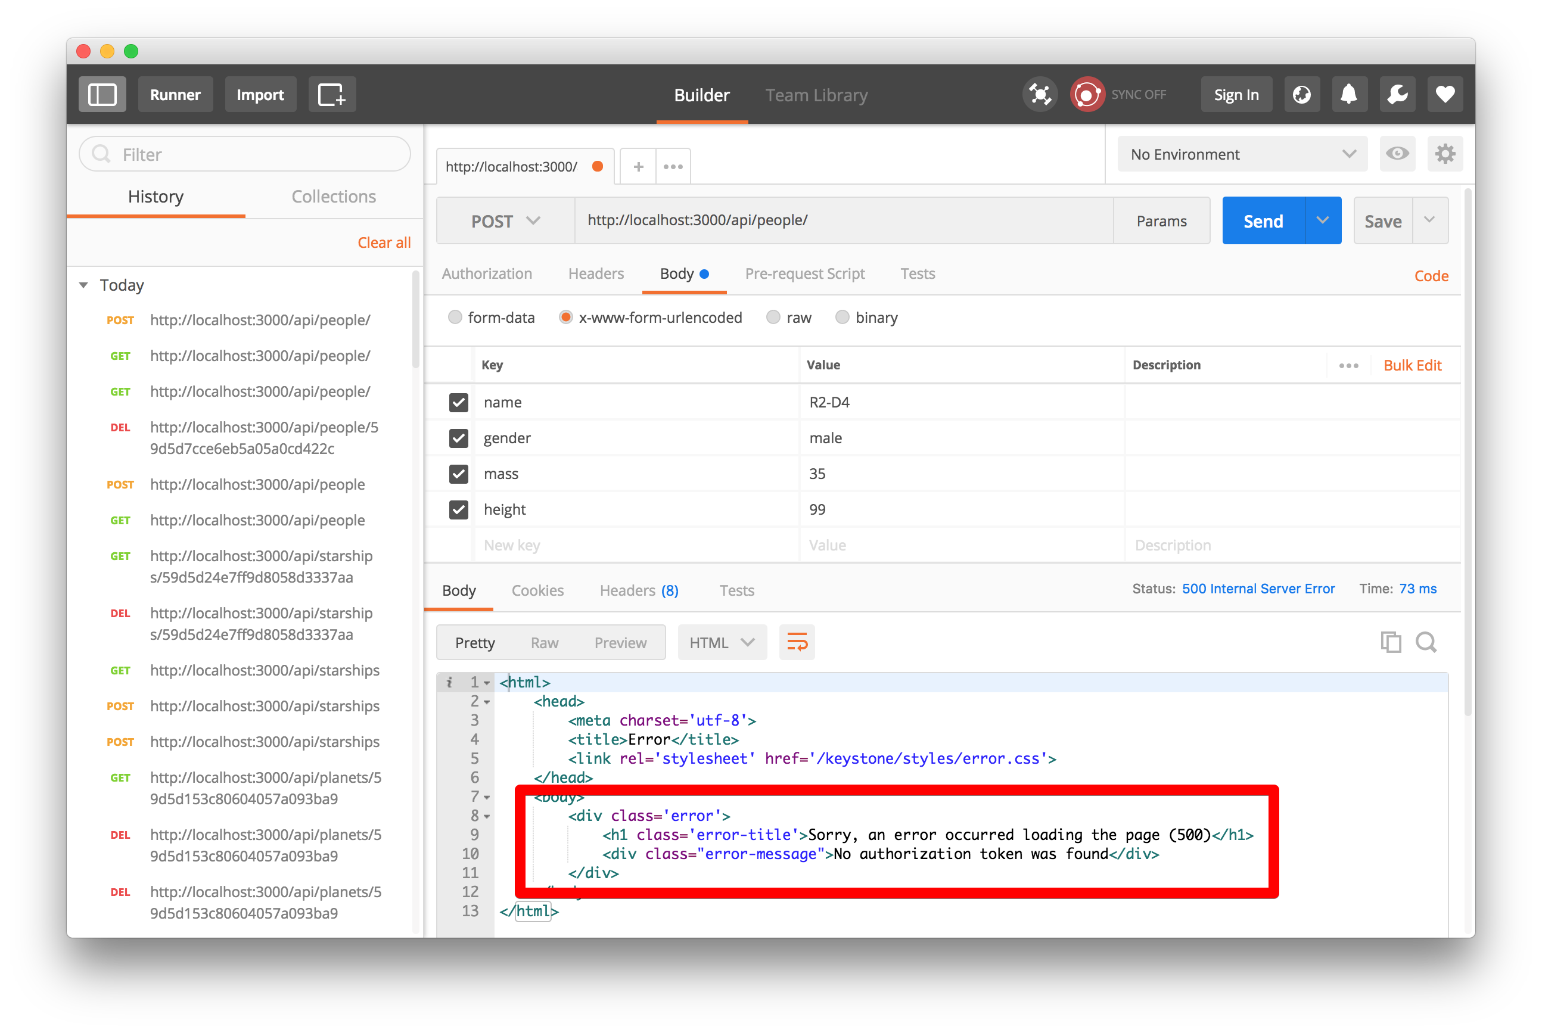This screenshot has width=1542, height=1033.
Task: Toggle the sidebar panel icon
Action: click(102, 95)
